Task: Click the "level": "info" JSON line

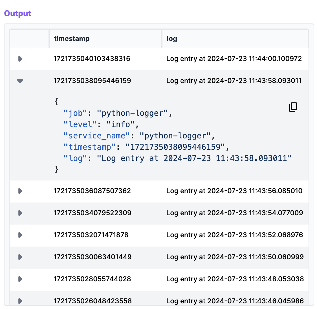Action: tap(101, 125)
